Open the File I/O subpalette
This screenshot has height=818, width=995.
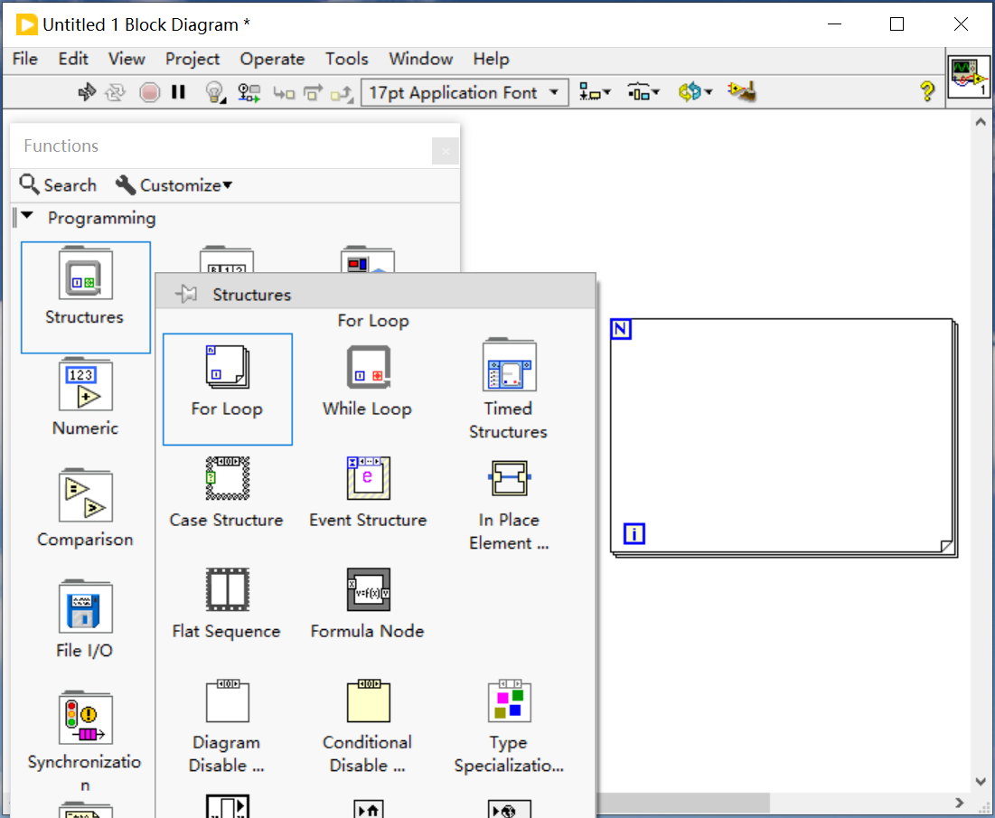tap(86, 620)
